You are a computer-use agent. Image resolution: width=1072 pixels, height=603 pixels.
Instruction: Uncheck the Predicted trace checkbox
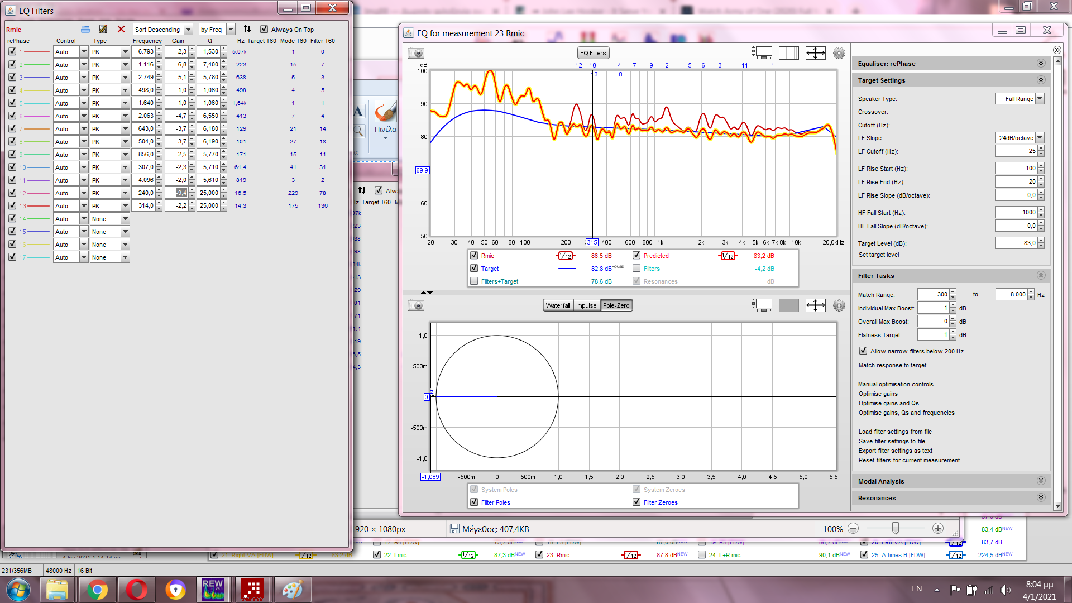tap(636, 255)
